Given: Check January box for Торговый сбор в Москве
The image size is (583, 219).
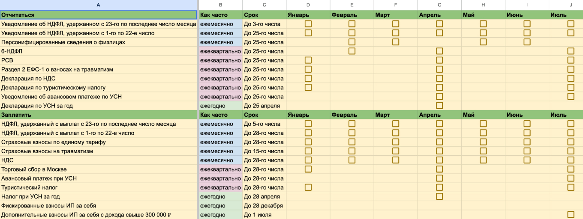Looking at the screenshot, I should (308, 169).
